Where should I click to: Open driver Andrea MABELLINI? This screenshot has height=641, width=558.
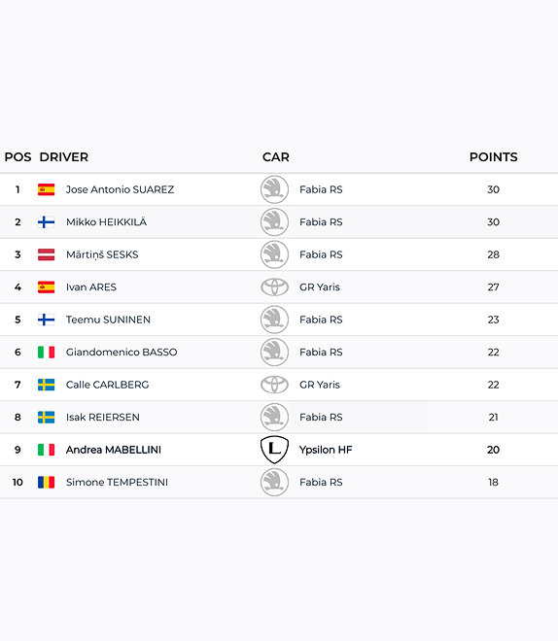114,450
